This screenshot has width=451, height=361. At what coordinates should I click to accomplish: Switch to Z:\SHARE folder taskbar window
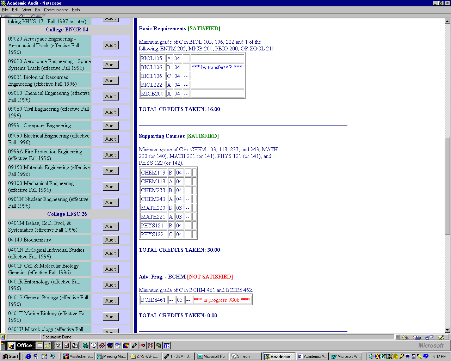click(x=145, y=356)
